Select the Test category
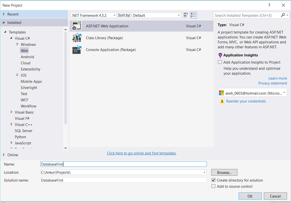Viewport: 291px width, 203px height. pyautogui.click(x=24, y=94)
